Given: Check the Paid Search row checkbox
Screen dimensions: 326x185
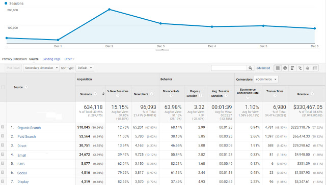Looking at the screenshot, I should [3, 136].
